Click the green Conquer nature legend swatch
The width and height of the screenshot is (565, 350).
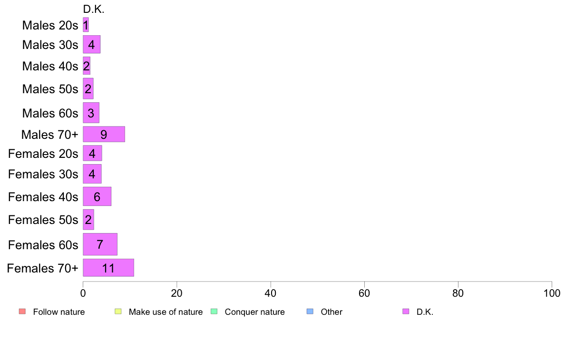[214, 311]
